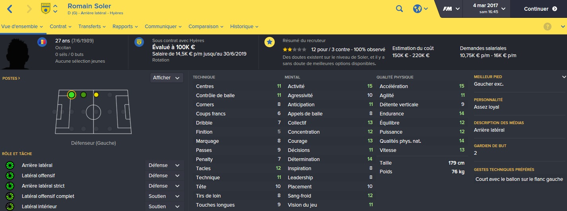
Task: Open the Soutien dropdown for Latéral intérieur
Action: (164, 207)
